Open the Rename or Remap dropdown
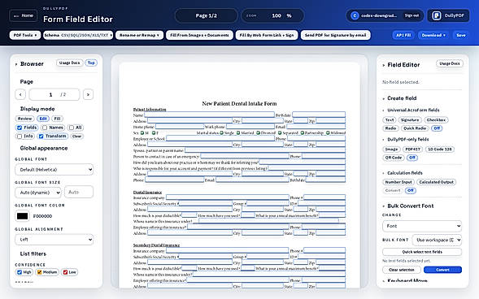Image resolution: width=479 pixels, height=299 pixels. 139,35
